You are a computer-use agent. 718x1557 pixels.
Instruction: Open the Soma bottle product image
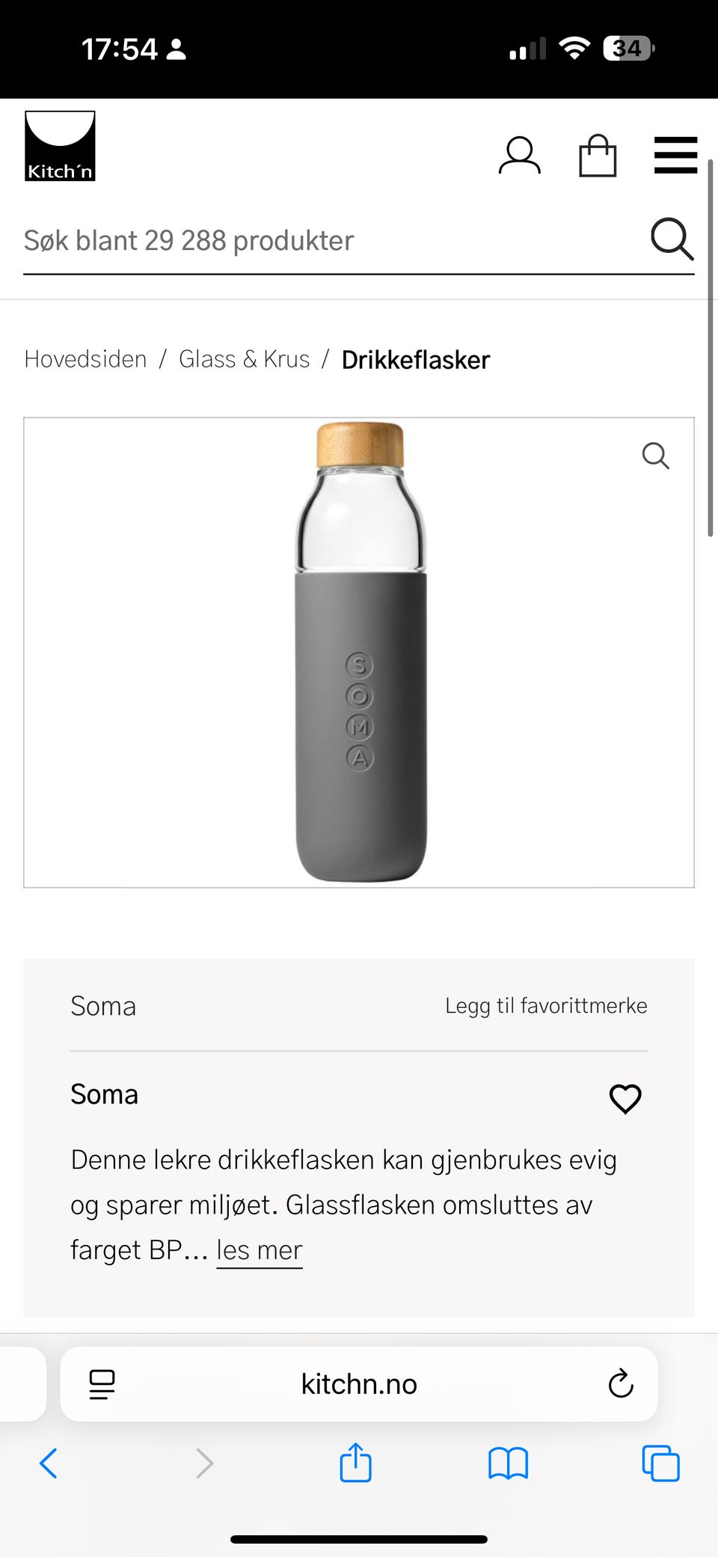tap(360, 651)
